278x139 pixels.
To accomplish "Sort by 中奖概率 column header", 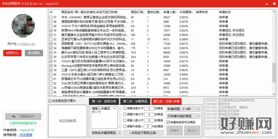I will [x=186, y=12].
